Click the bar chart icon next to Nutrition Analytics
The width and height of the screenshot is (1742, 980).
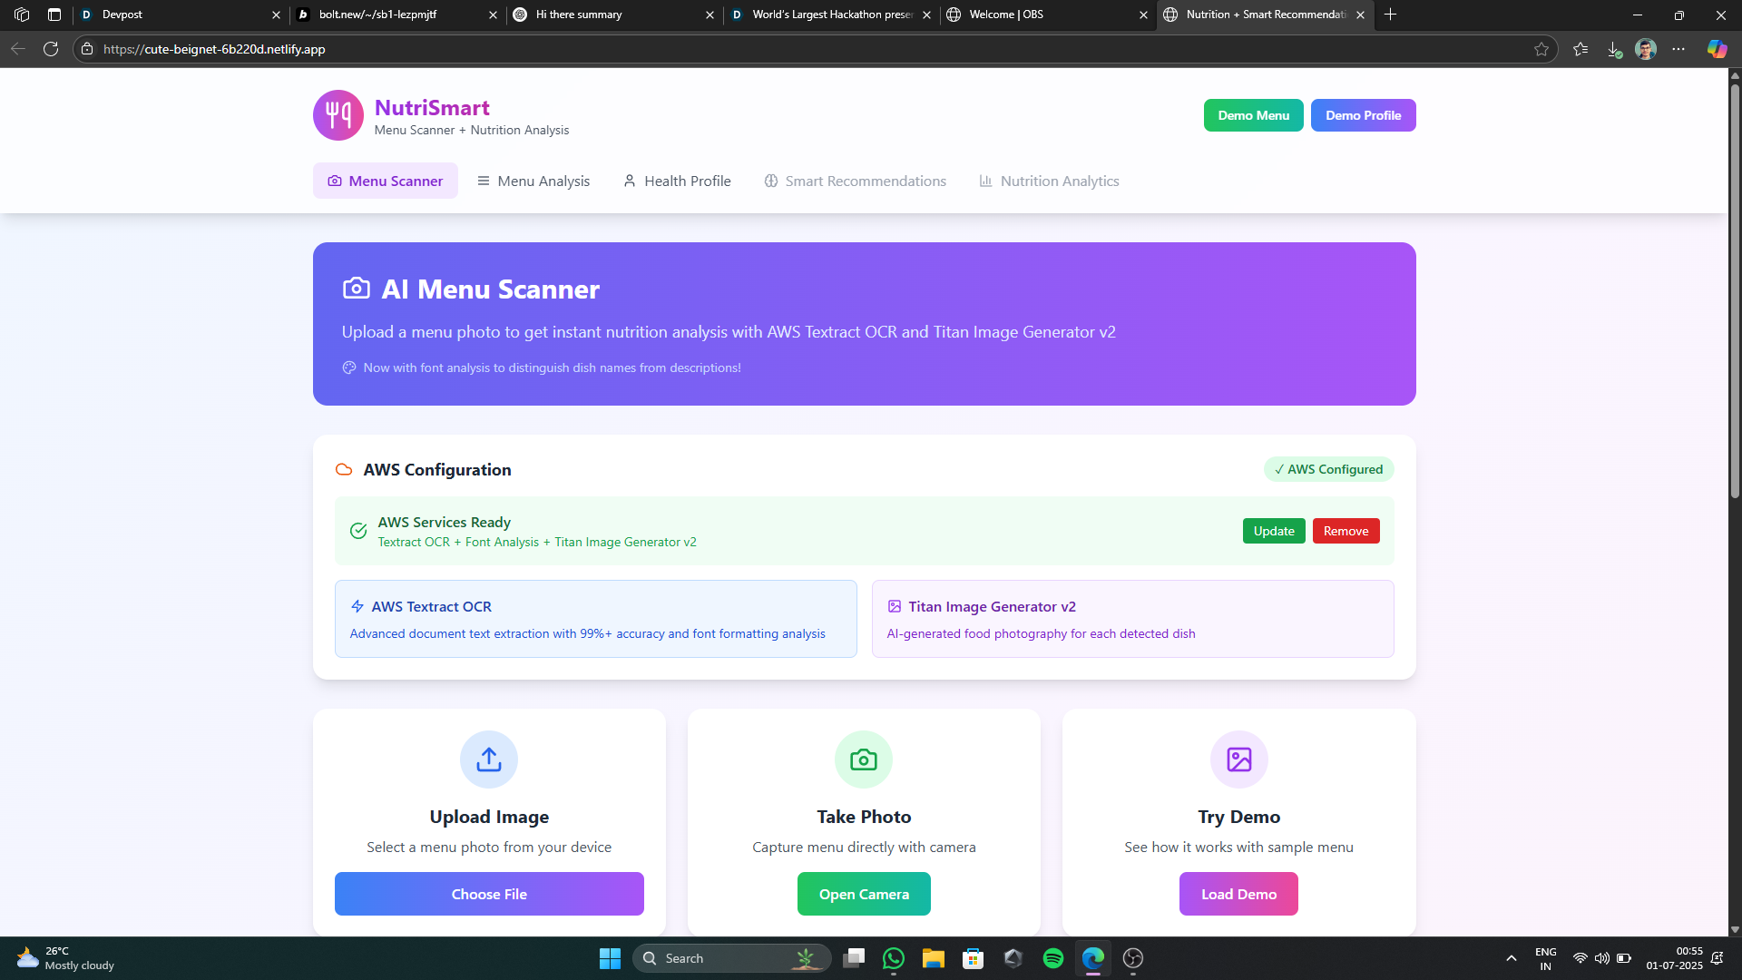click(x=985, y=181)
